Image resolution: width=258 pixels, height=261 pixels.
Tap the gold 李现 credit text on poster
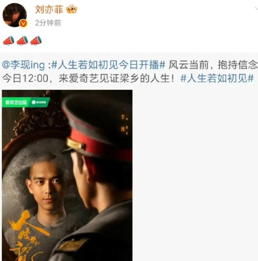[x=123, y=124]
